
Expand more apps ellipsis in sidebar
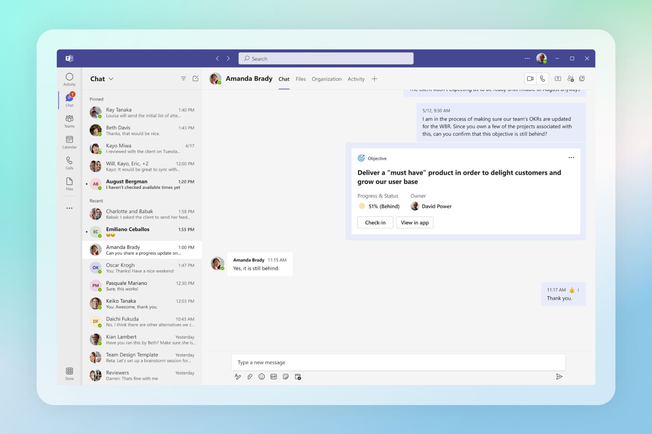click(69, 208)
